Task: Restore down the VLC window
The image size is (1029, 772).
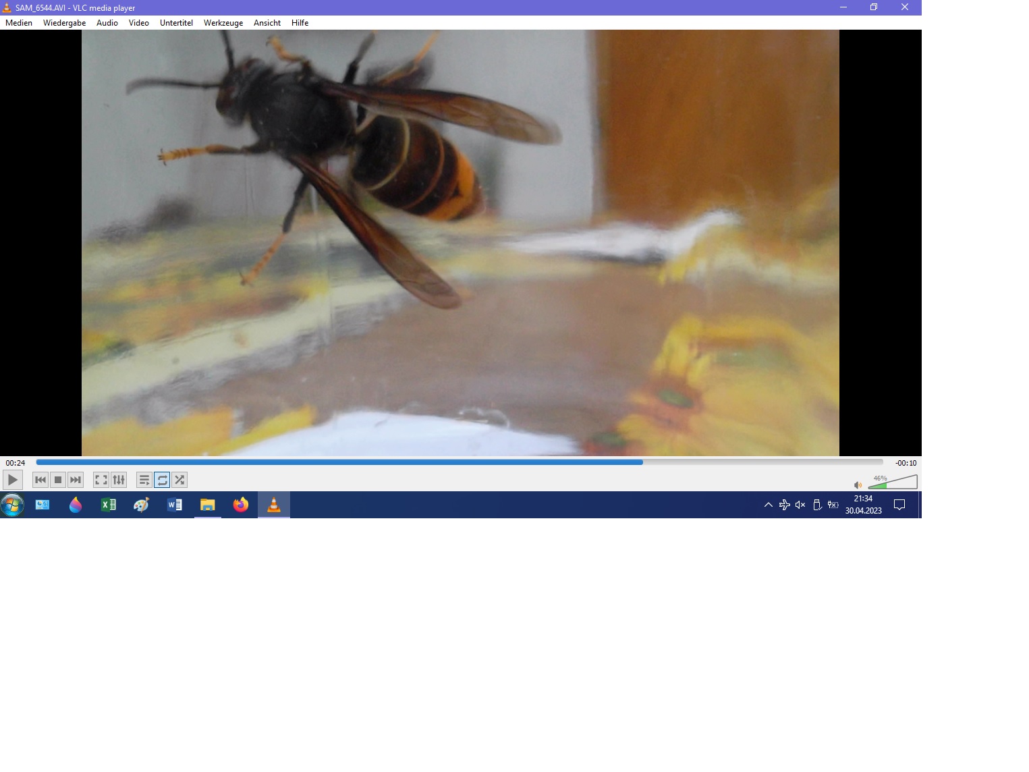Action: pyautogui.click(x=874, y=7)
